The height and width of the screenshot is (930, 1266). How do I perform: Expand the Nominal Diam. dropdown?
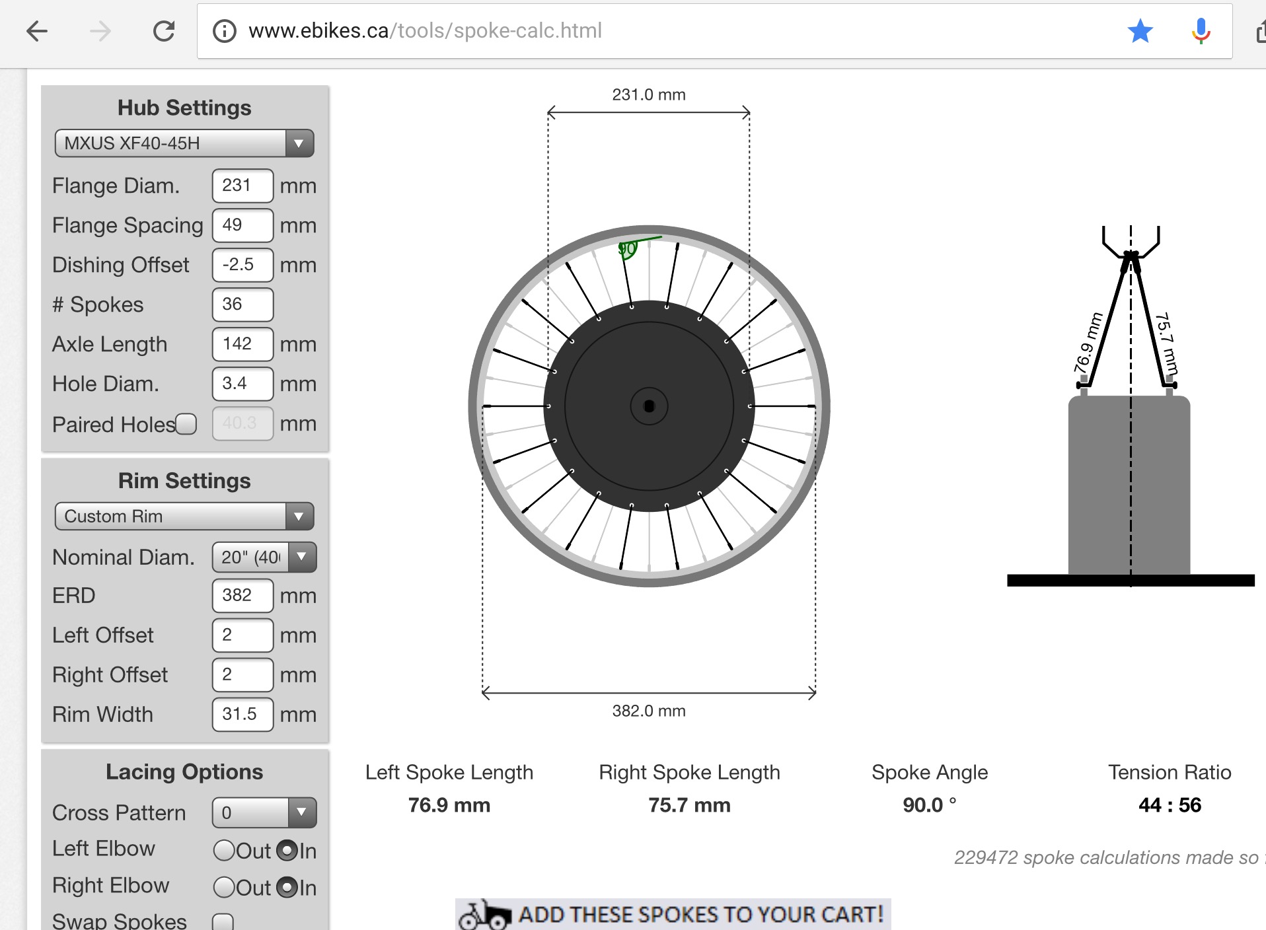tap(264, 557)
